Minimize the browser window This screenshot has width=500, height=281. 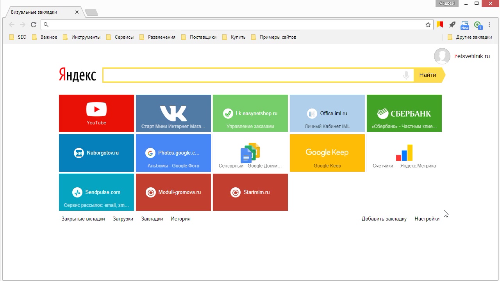click(x=466, y=3)
